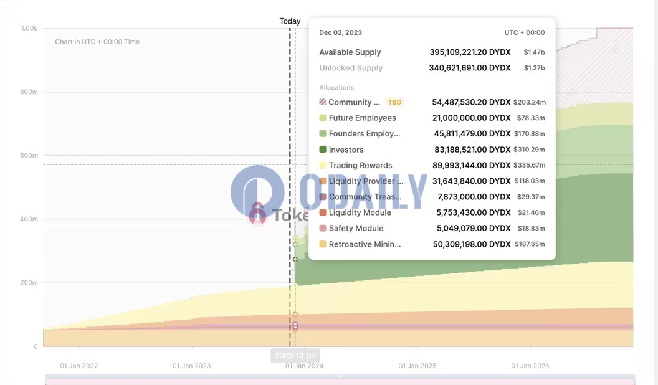Image resolution: width=658 pixels, height=385 pixels.
Task: Select the value '31,643,840.00 DYDX'
Action: point(471,181)
